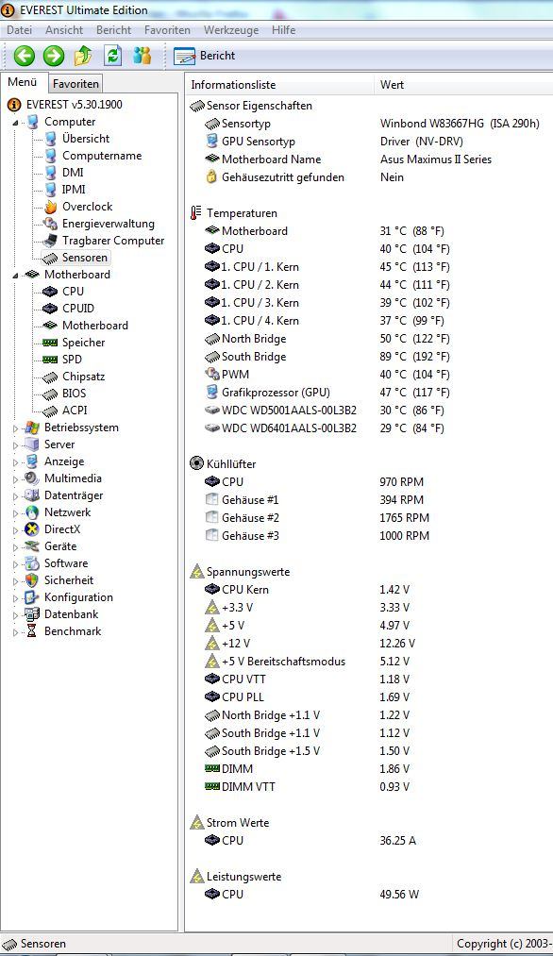Select the +12 V voltage row

tap(369, 644)
